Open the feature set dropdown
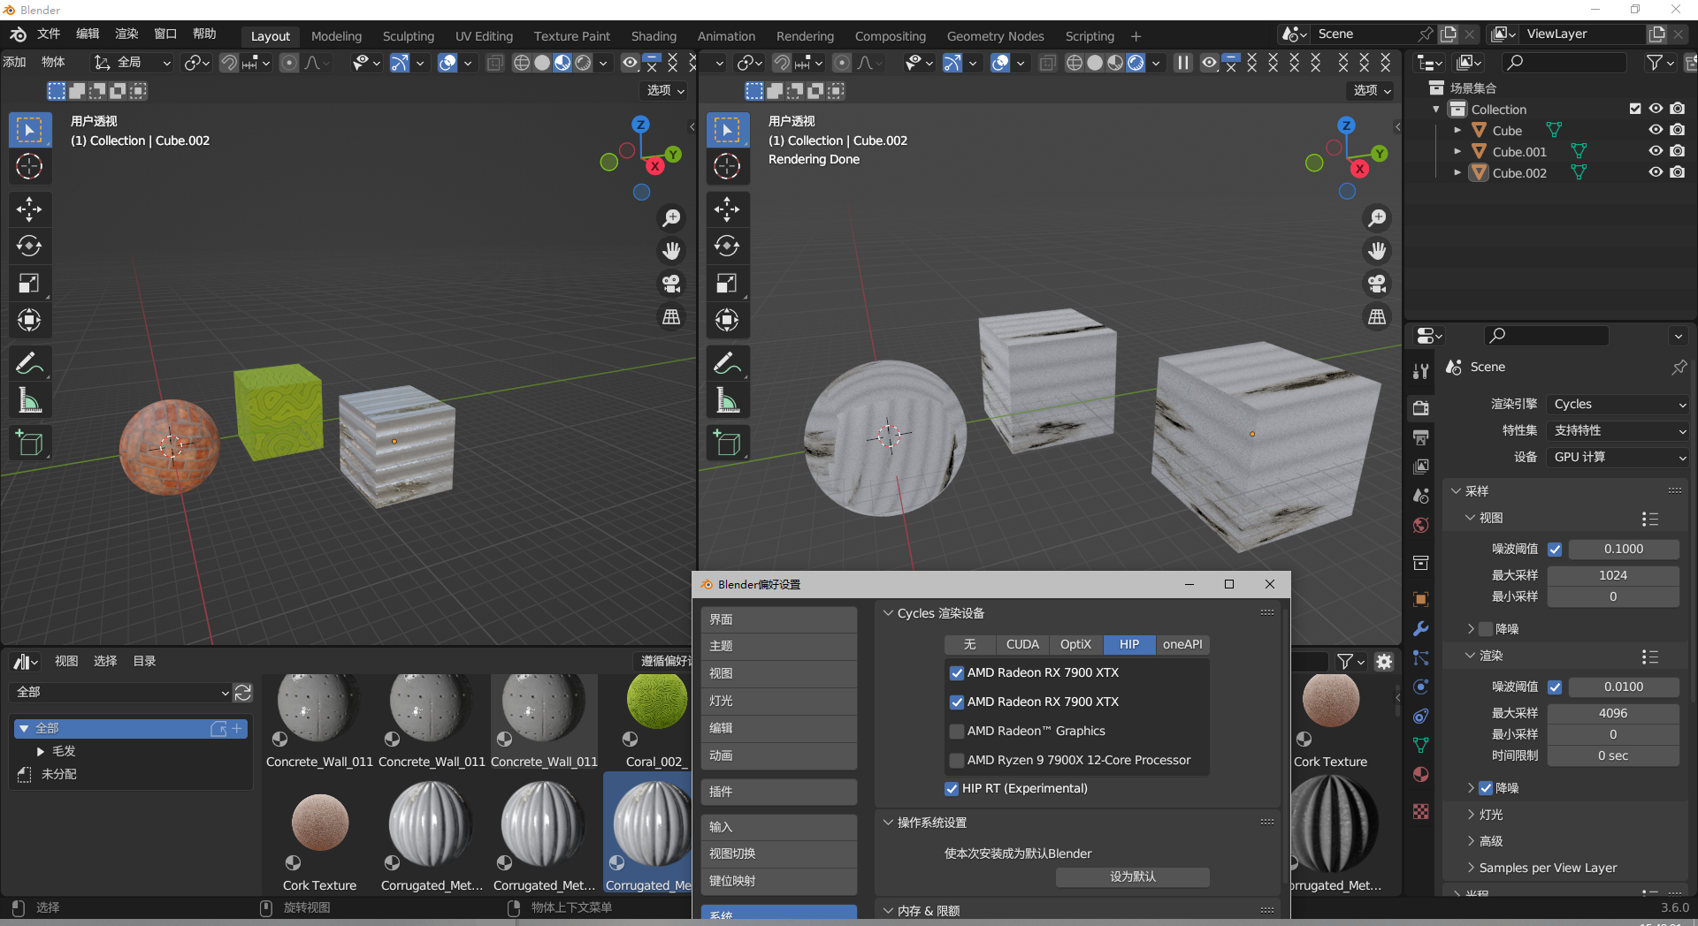Screen dimensions: 1698x926 click(x=1618, y=430)
